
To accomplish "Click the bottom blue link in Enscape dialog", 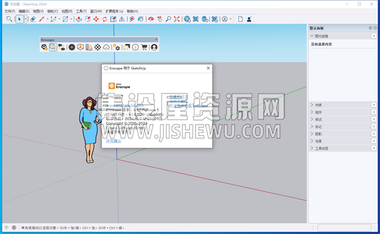I will 113,141.
